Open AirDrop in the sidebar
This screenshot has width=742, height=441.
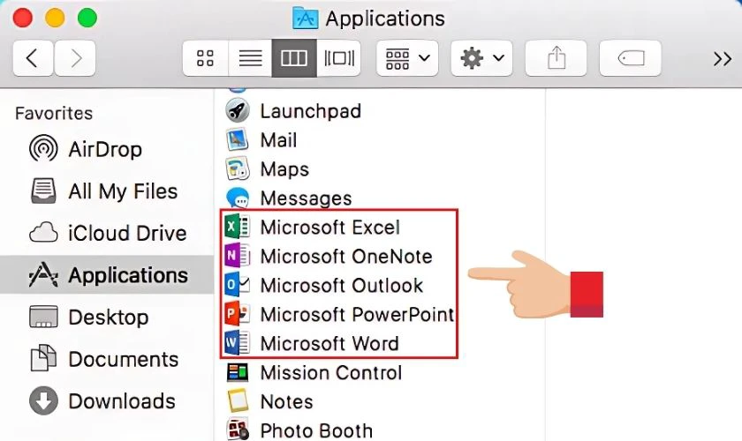(x=104, y=149)
